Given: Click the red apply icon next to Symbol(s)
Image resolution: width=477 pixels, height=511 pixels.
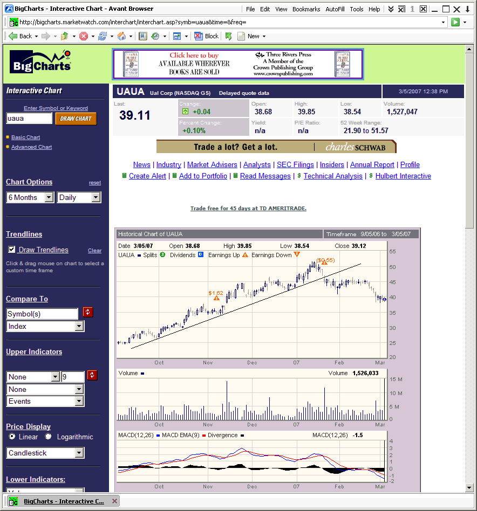Looking at the screenshot, I should [x=87, y=312].
